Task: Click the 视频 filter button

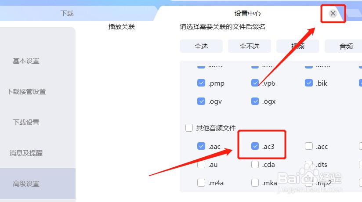Action: coord(297,46)
